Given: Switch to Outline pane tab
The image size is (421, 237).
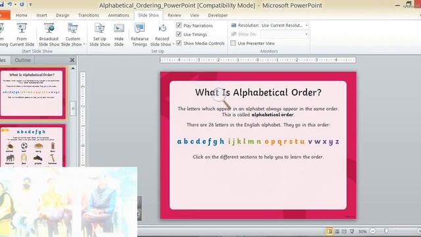Looking at the screenshot, I should click(23, 60).
